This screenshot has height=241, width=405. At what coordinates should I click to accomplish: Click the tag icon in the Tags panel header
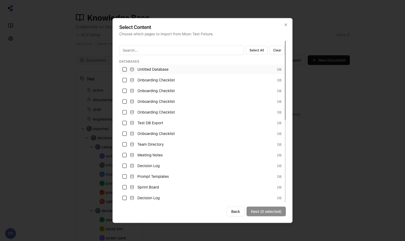pos(82,78)
